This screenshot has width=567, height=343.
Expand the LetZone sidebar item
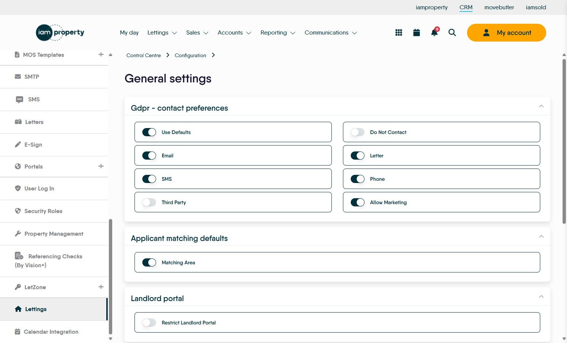click(x=101, y=287)
